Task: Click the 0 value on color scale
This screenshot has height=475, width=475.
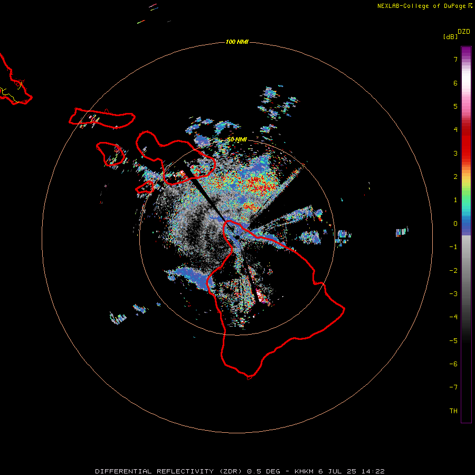Action: coord(455,224)
